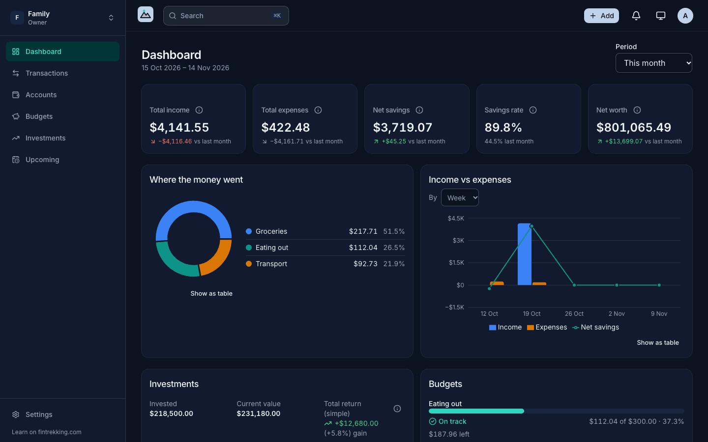708x442 pixels.
Task: Click the Accounts wallet icon
Action: tap(16, 95)
